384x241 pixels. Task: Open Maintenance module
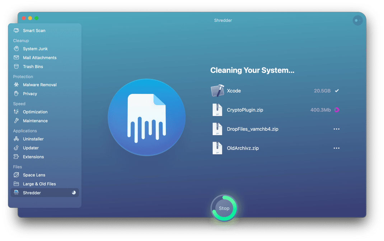tap(45, 120)
